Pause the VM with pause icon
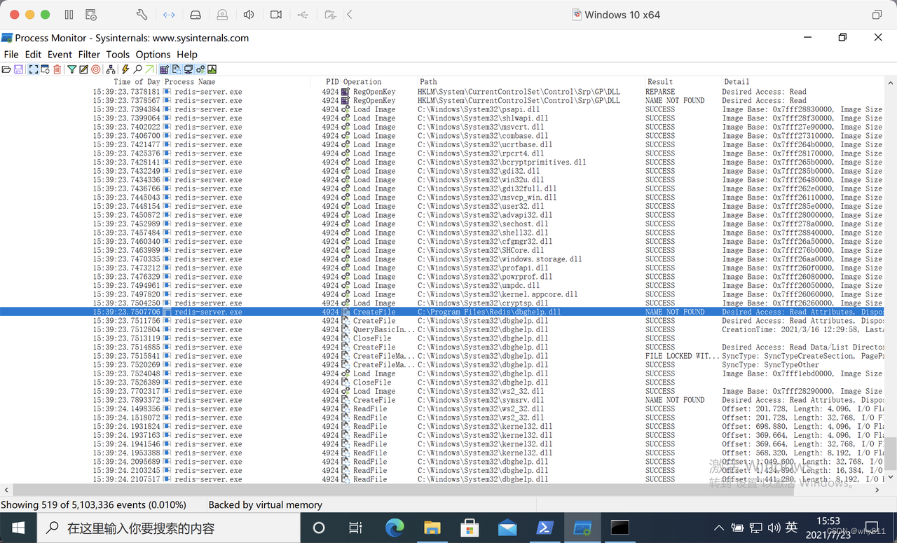 (69, 15)
